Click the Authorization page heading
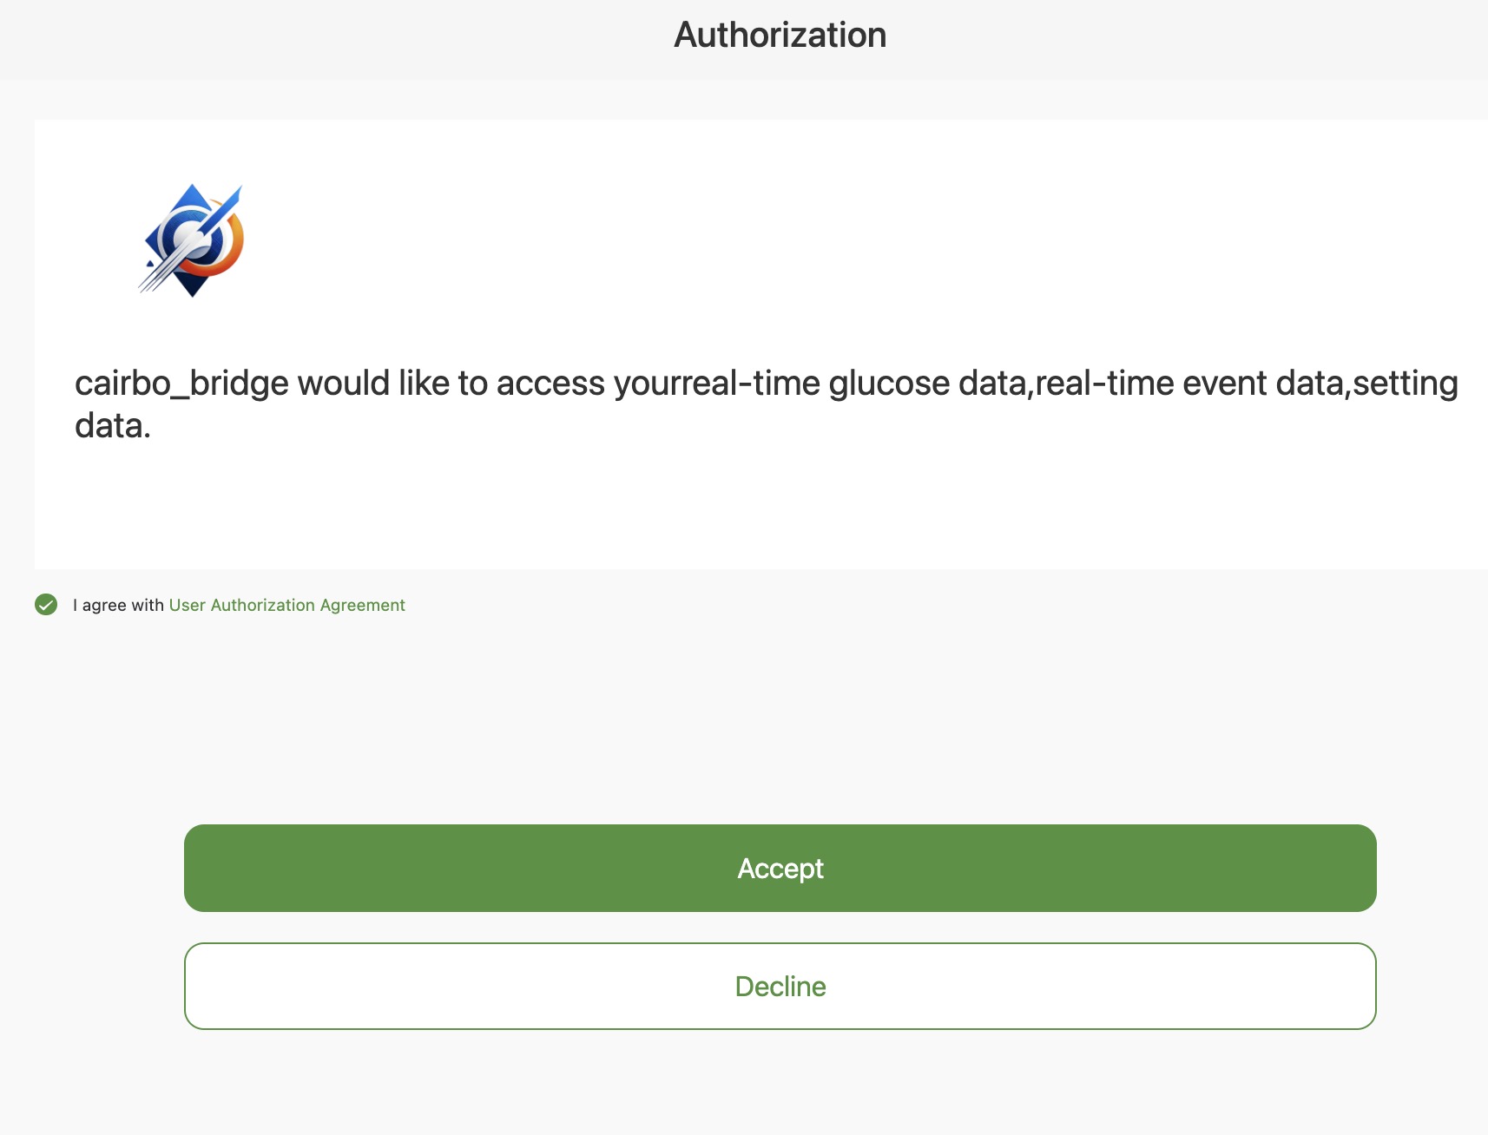 [780, 36]
